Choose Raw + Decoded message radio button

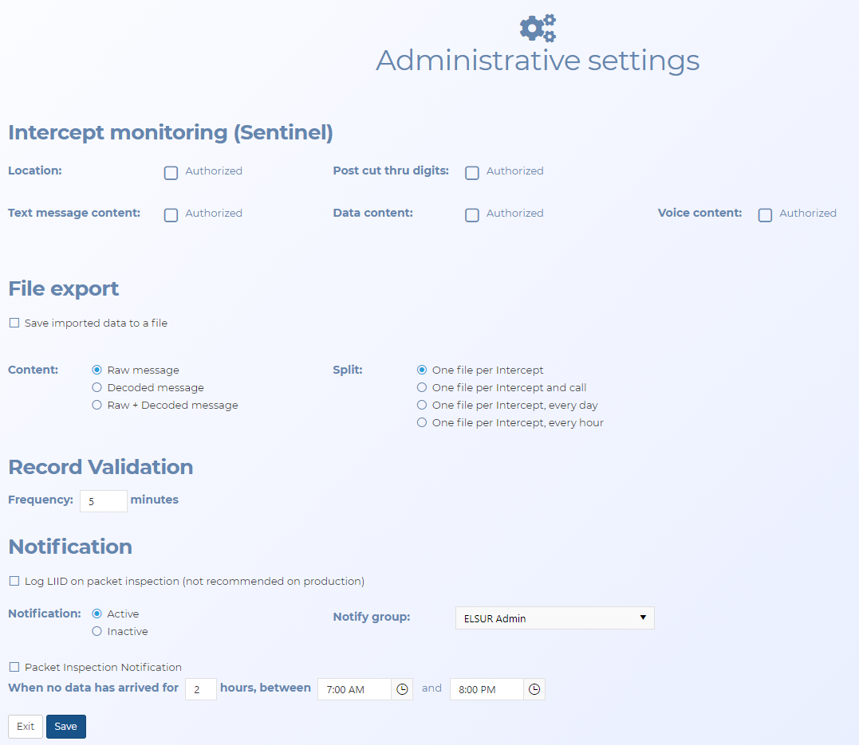coord(97,406)
